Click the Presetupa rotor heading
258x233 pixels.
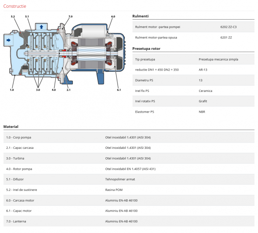point(146,48)
